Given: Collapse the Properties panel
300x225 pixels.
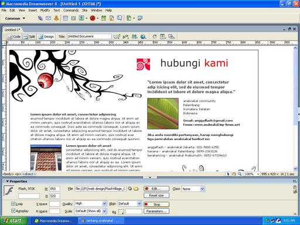Looking at the screenshot, I should pyautogui.click(x=8, y=181).
